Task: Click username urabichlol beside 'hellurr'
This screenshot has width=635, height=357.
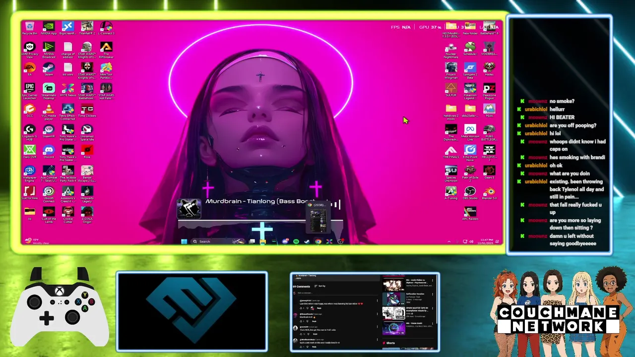Action: coord(536,109)
